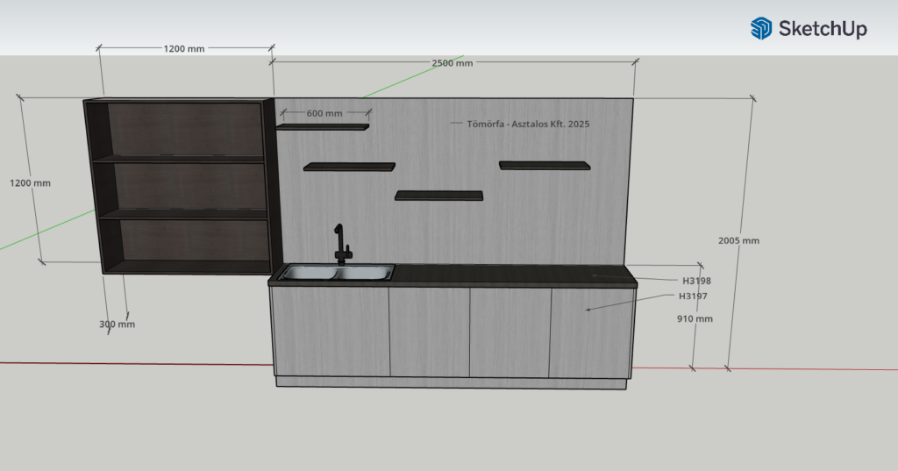This screenshot has width=898, height=471.
Task: Click the middle compartment of the open bookcase
Action: [182, 186]
